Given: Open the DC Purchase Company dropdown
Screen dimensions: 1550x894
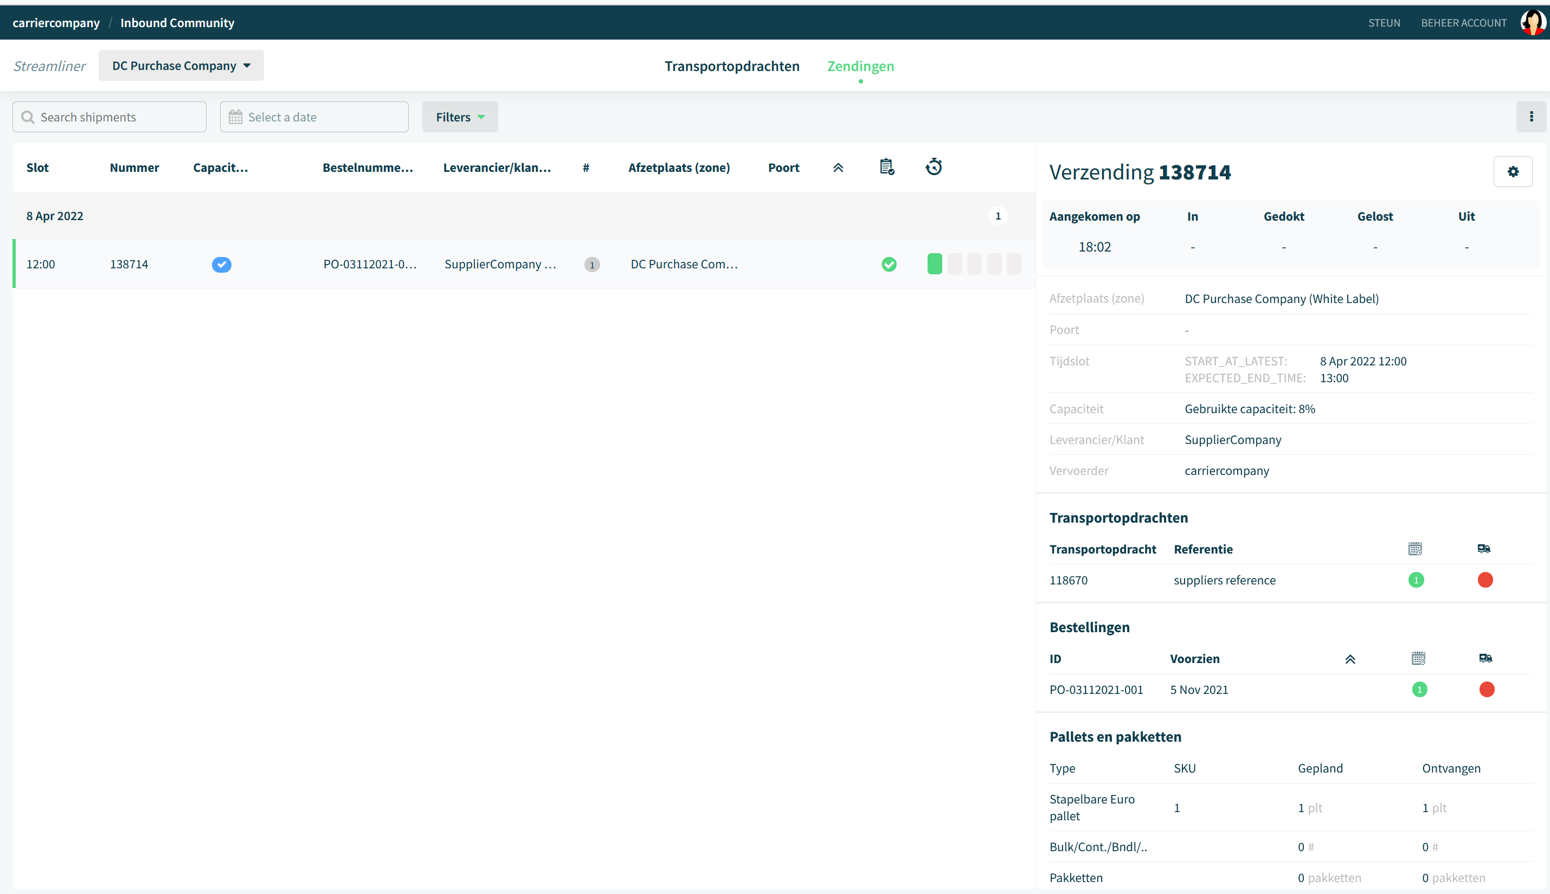Looking at the screenshot, I should point(181,66).
